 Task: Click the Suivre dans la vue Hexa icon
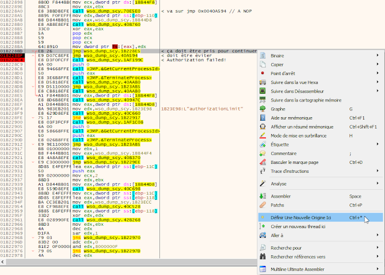[263, 82]
